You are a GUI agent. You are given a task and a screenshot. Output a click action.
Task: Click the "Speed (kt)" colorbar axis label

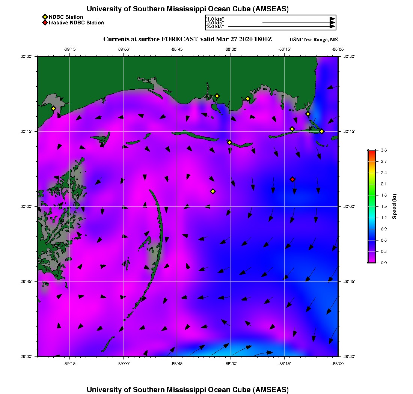[394, 206]
